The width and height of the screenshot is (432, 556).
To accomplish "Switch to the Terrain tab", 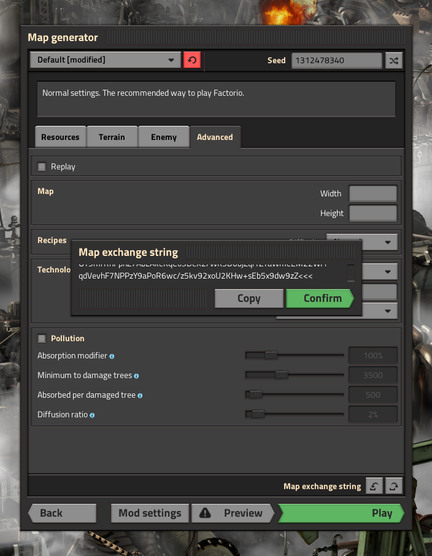I will 112,137.
